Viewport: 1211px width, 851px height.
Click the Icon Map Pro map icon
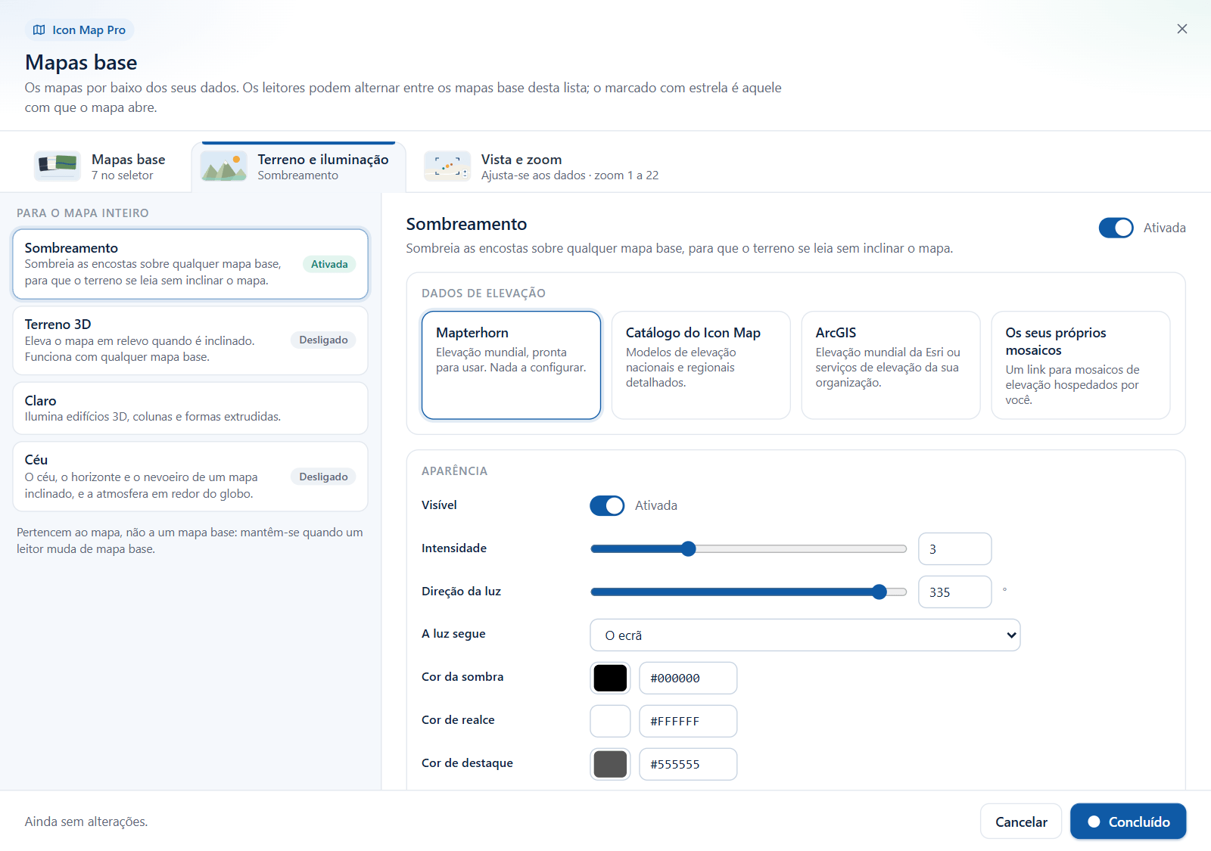point(39,30)
